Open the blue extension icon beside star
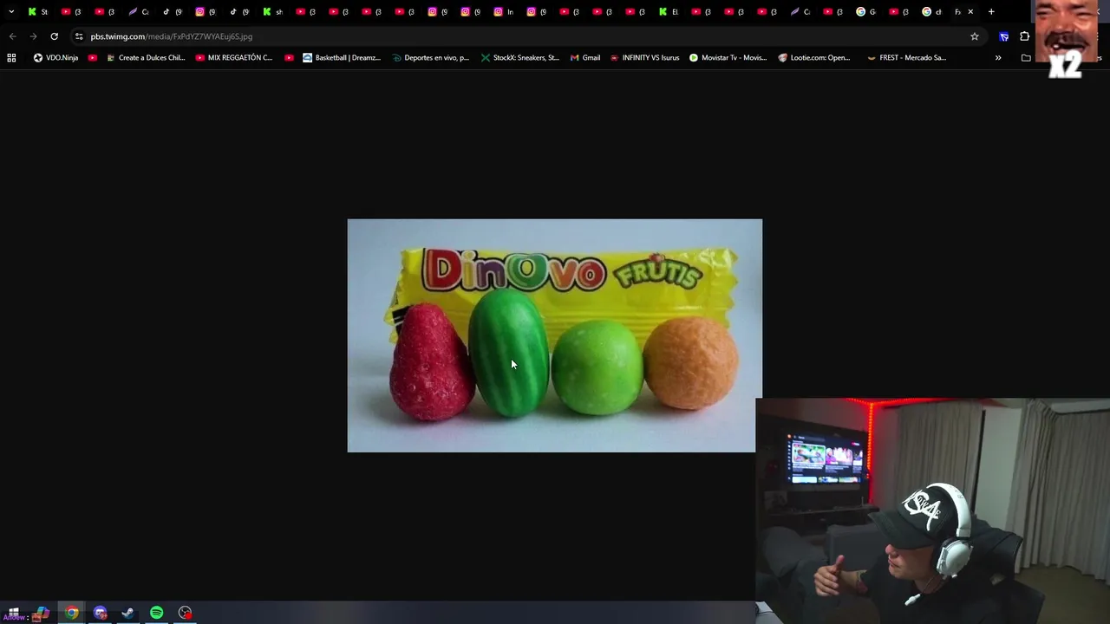The width and height of the screenshot is (1110, 624). [x=1004, y=36]
